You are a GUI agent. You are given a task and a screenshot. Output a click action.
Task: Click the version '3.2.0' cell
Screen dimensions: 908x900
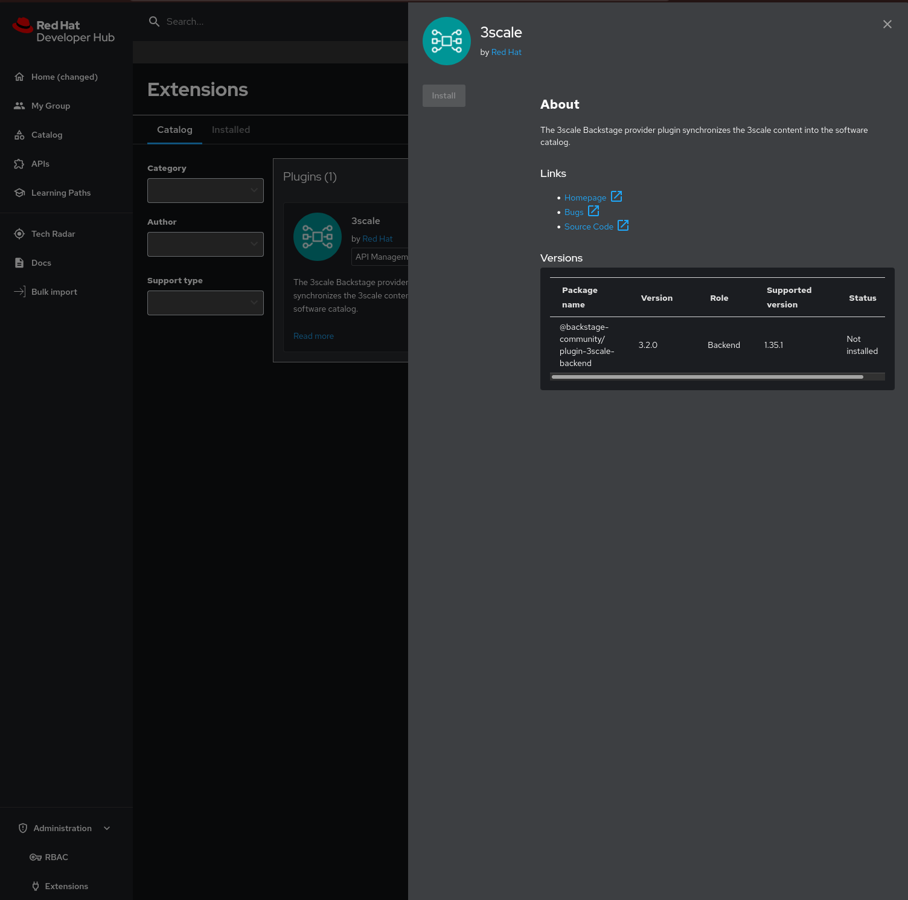point(648,345)
